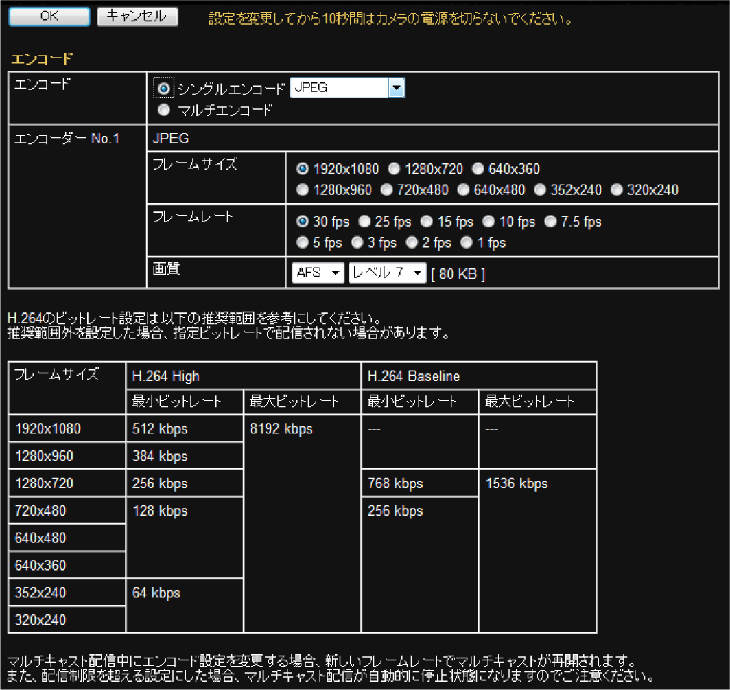Viewport: 730px width, 690px height.
Task: Switch frame size to 352x240
Action: 540,189
